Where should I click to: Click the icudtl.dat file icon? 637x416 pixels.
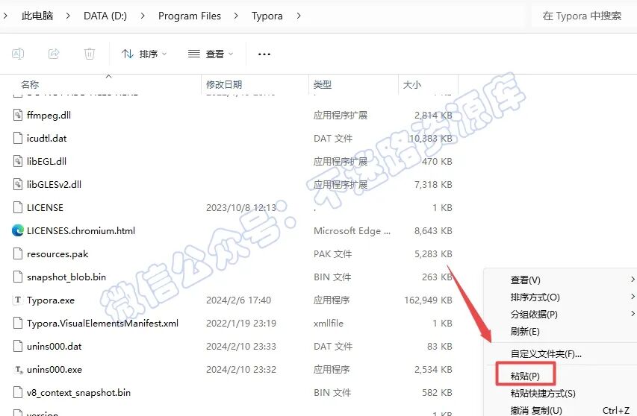[x=17, y=138]
